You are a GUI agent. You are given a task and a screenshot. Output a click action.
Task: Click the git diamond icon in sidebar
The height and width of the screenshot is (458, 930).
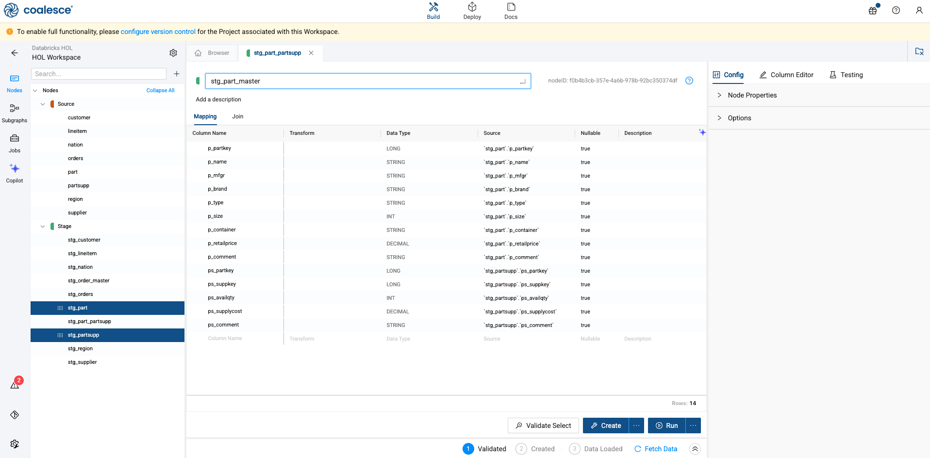15,415
